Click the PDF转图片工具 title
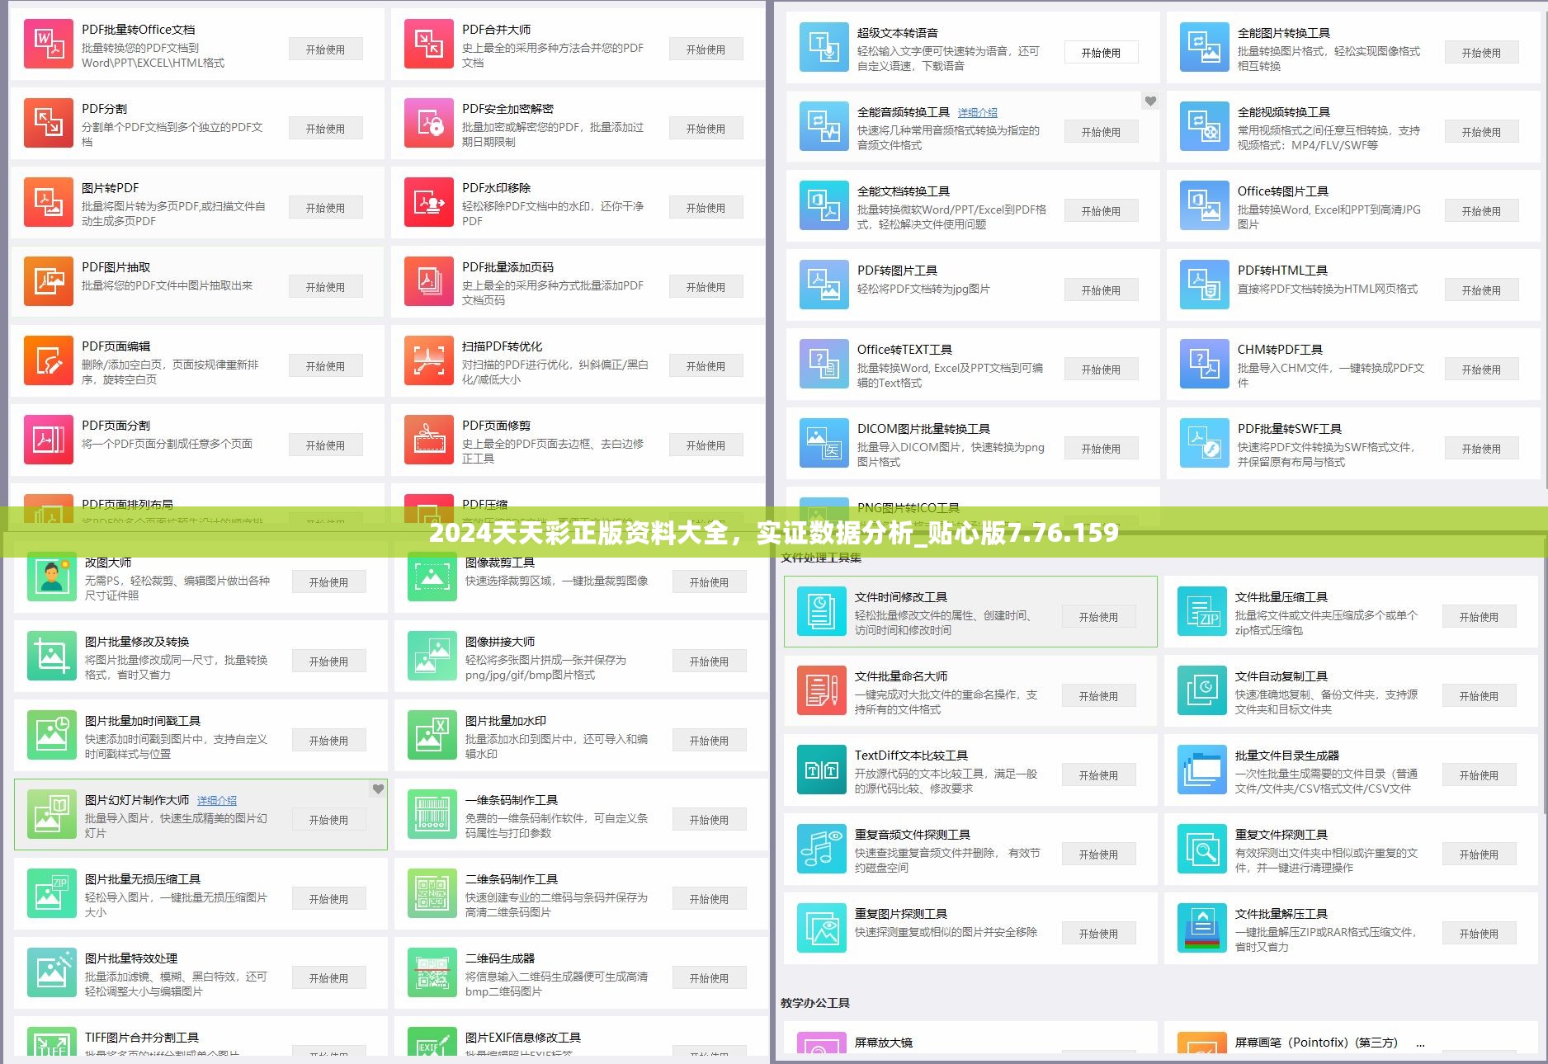Screen dimensions: 1548x1064 (898, 271)
